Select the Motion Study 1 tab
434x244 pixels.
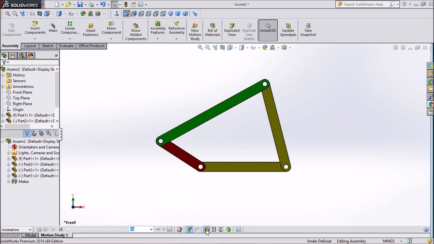54,235
